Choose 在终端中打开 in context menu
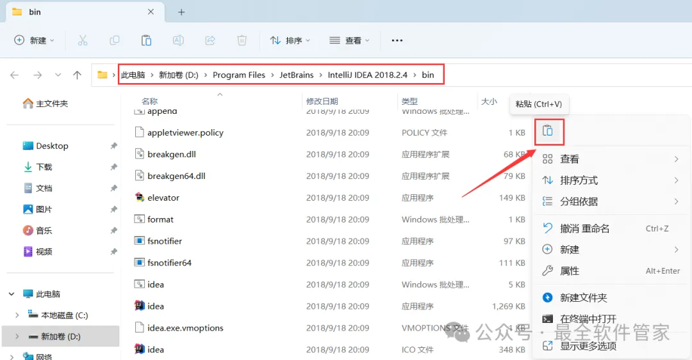 click(611, 318)
